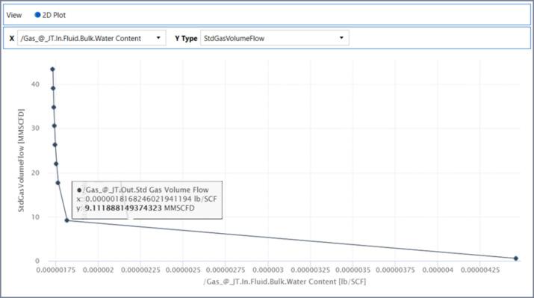
Task: Click y-axis tick label 10
Action: click(35, 217)
